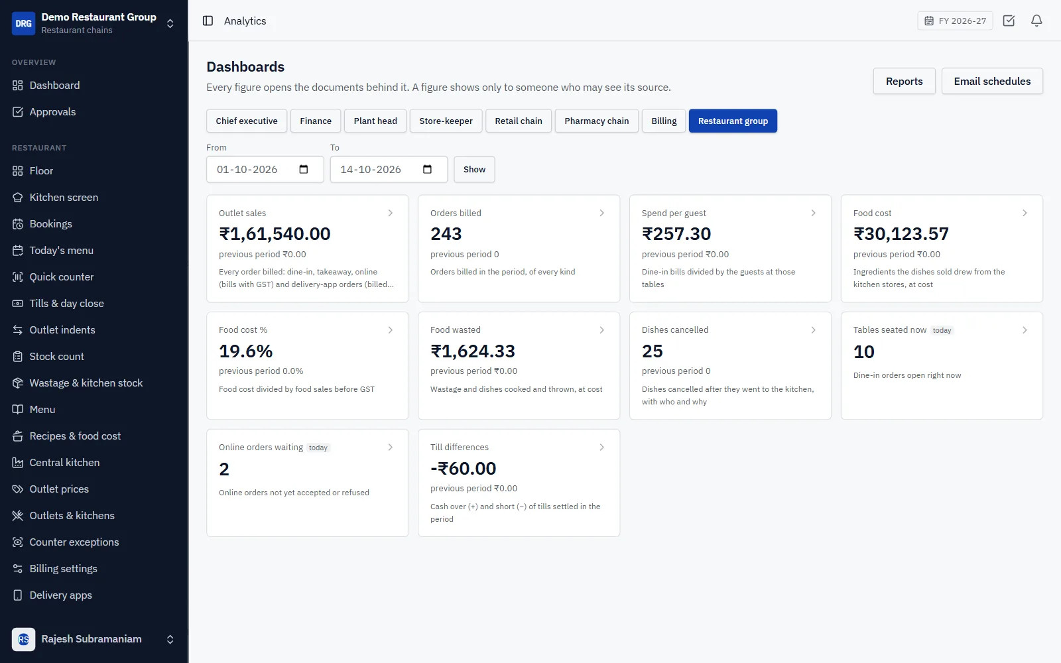Click the Outlets & kitchens utensils icon
Viewport: 1061px width, 663px height.
point(18,516)
